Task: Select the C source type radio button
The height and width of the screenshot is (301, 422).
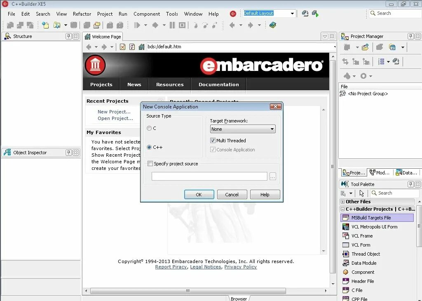Action: coord(149,128)
